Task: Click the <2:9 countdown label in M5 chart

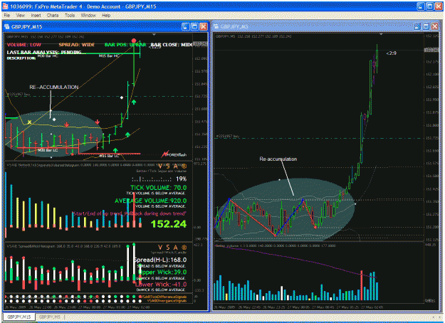Action: coord(392,53)
